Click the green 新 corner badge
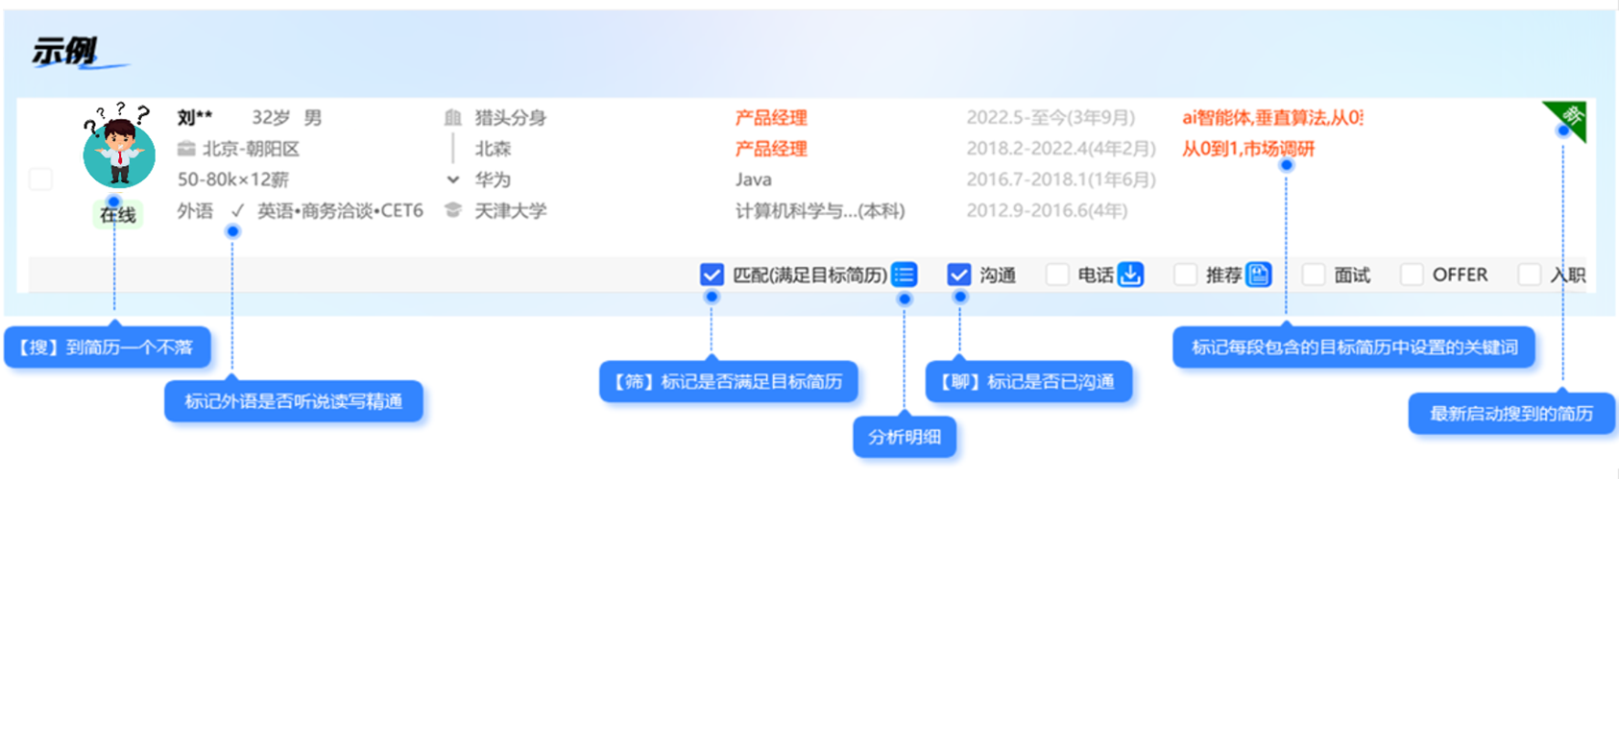Viewport: 1619px width, 741px height. pos(1568,119)
